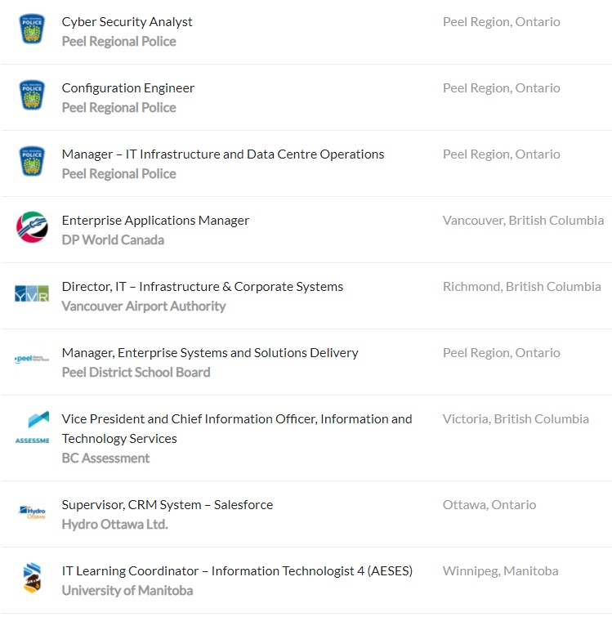Click the DP World Canada logo

click(32, 227)
